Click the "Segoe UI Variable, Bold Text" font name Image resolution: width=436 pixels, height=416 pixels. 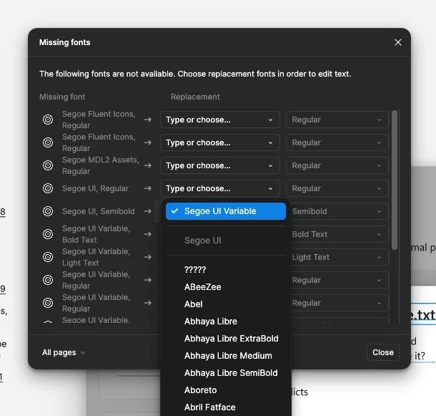pyautogui.click(x=96, y=234)
